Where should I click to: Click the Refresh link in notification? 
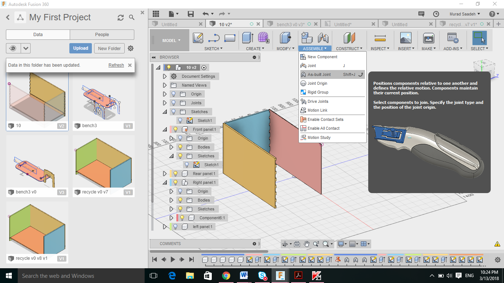116,65
